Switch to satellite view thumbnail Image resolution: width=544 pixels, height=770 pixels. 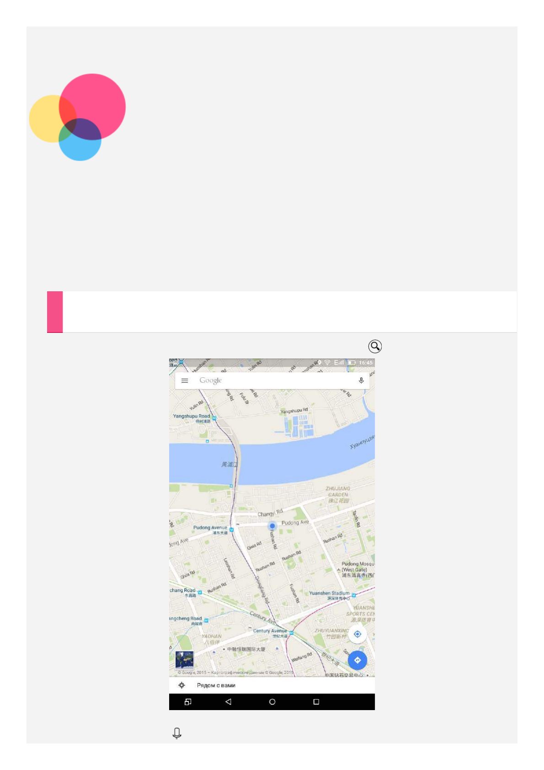pos(185,660)
